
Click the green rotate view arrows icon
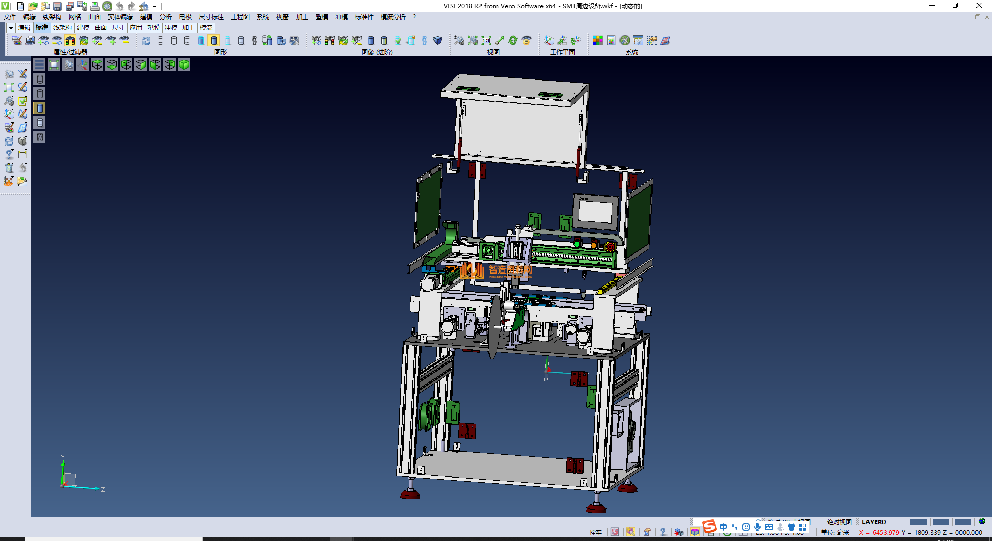(513, 40)
